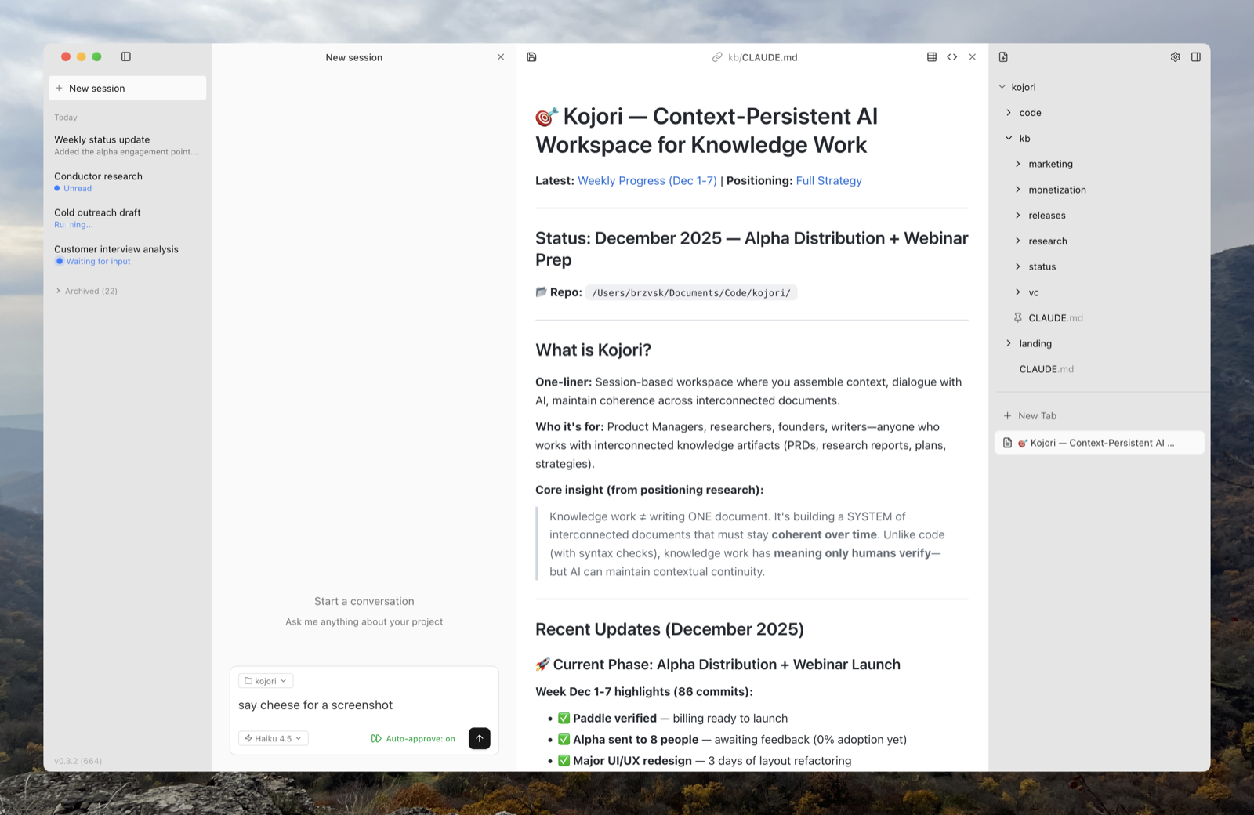The width and height of the screenshot is (1254, 815).
Task: Disable Auto-approve in the message composer
Action: click(x=413, y=738)
